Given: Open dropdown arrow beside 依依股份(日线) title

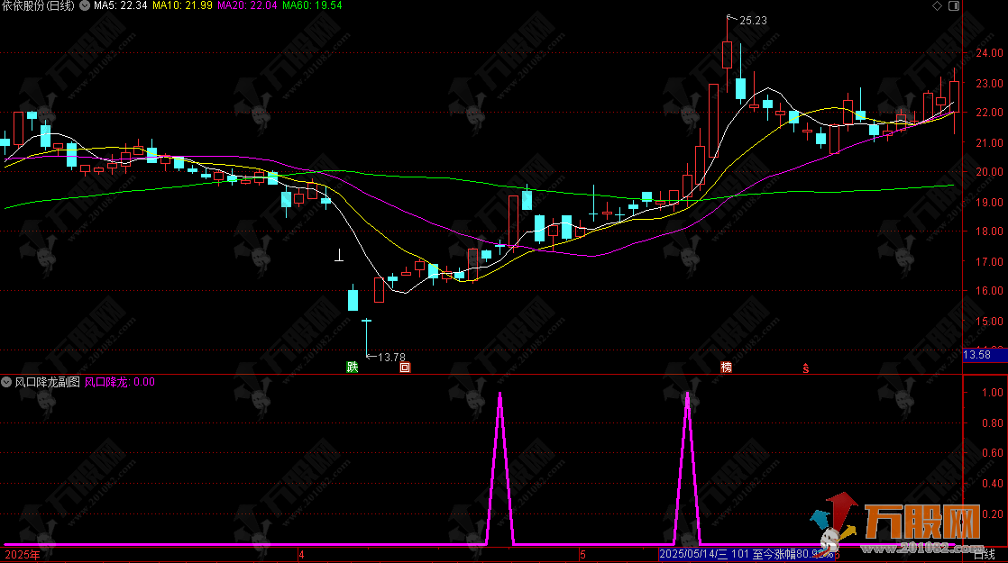Looking at the screenshot, I should pos(85,6).
